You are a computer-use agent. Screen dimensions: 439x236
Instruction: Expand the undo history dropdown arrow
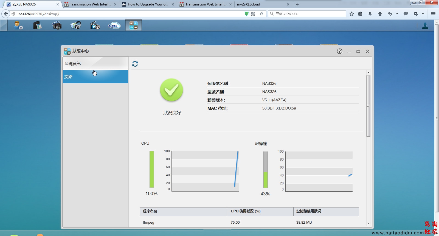397,14
